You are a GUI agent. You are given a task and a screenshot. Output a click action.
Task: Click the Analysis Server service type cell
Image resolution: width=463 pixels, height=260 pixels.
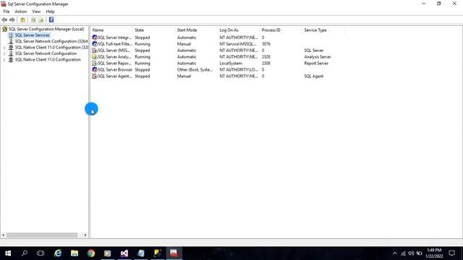point(318,57)
